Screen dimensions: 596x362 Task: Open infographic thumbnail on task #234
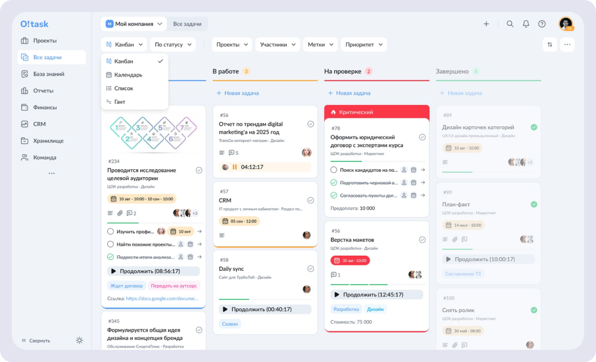click(x=153, y=133)
